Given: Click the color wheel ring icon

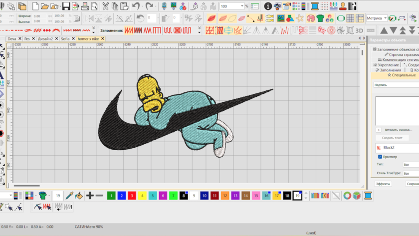Looking at the screenshot, I should pyautogui.click(x=347, y=196).
